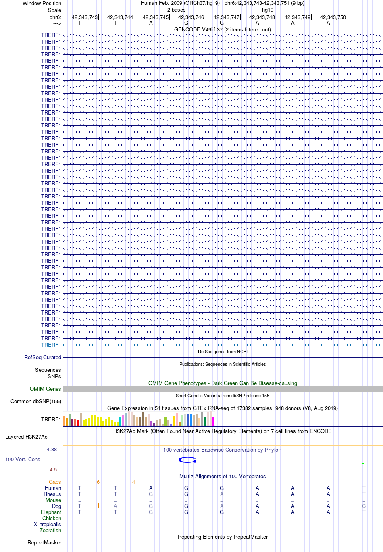383x552 pixels.
Task: Click the Gaps row label
Action: pyautogui.click(x=55, y=482)
